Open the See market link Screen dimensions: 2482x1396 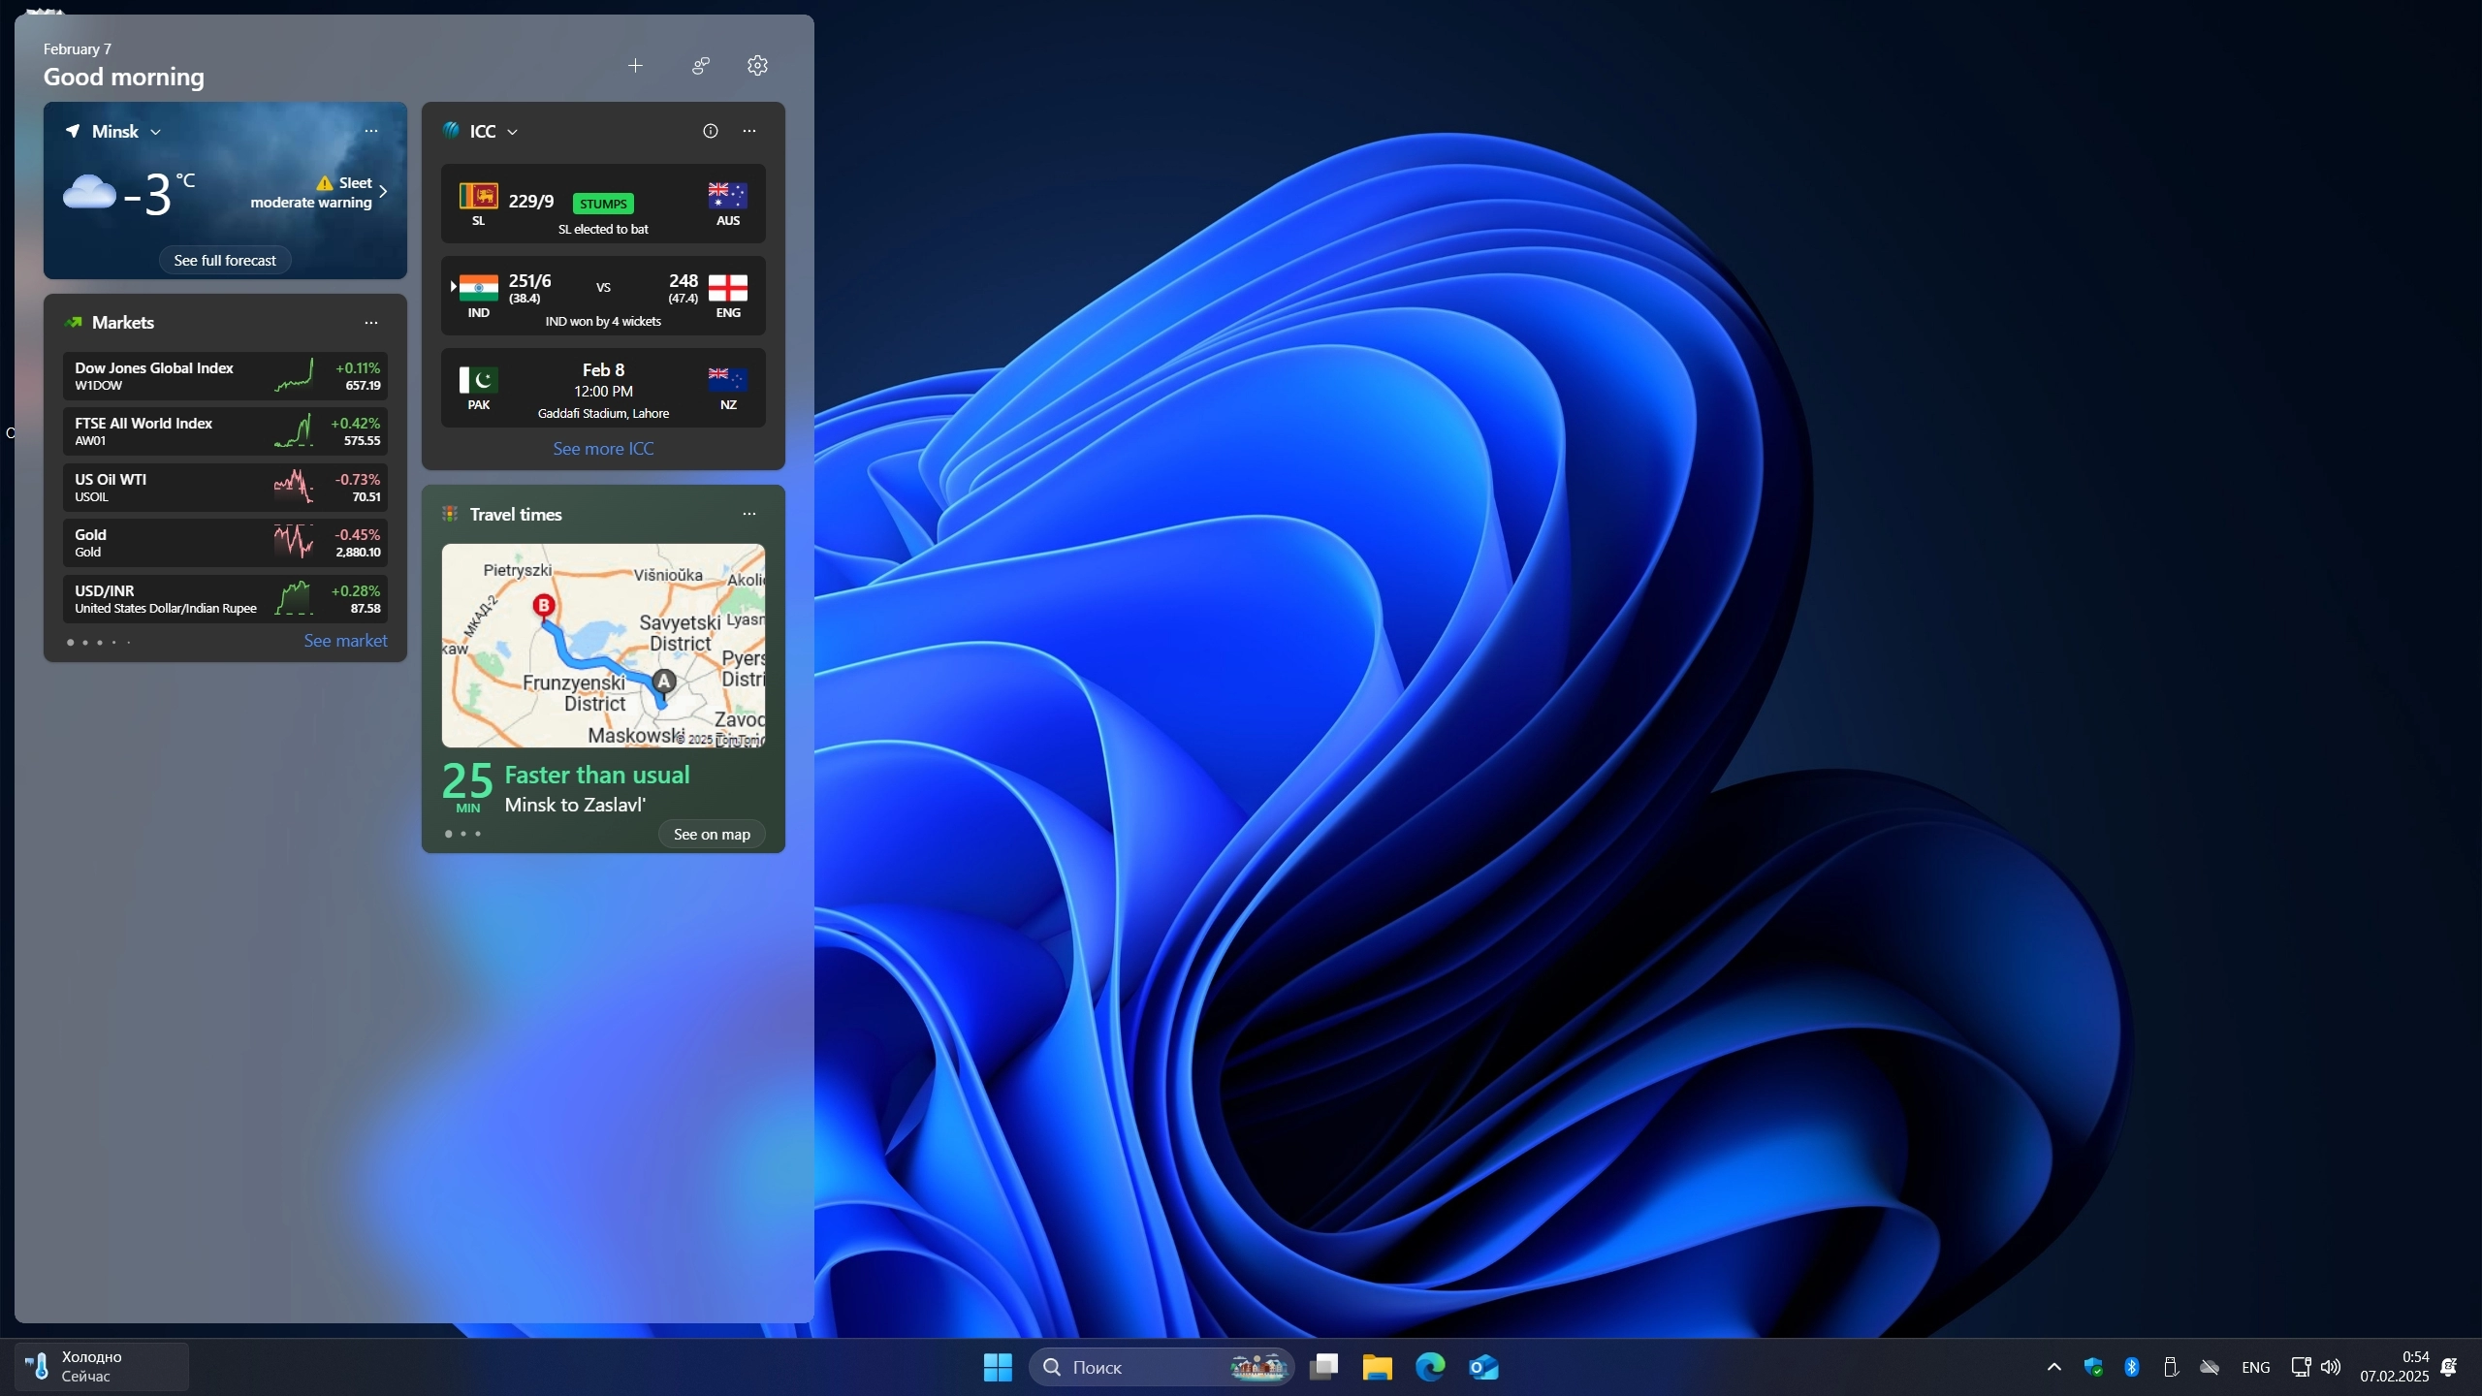[345, 640]
